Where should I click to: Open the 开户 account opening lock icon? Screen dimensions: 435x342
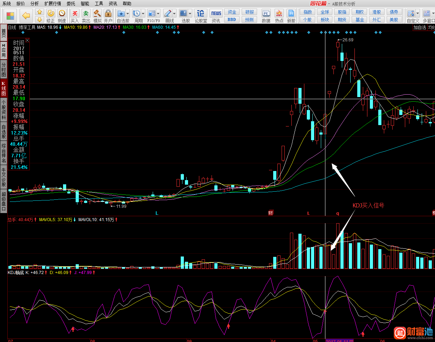(x=108, y=16)
